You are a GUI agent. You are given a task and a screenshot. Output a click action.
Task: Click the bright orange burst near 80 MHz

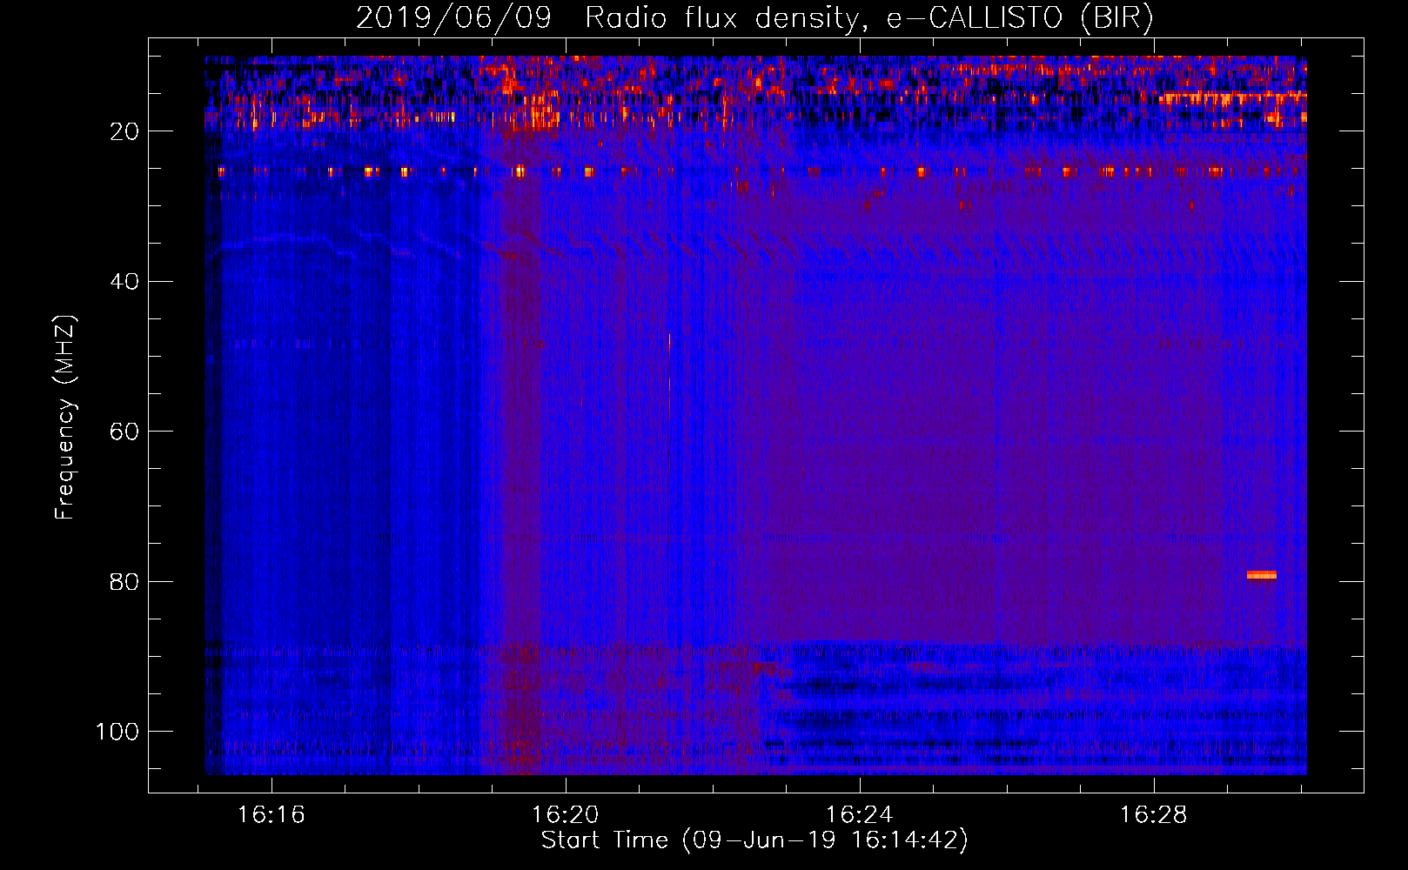point(1261,575)
